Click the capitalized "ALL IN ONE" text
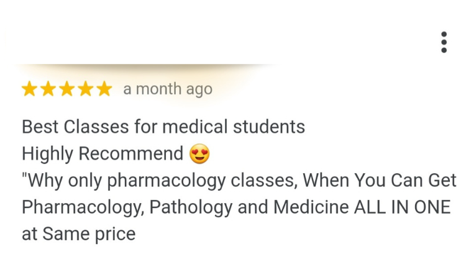Viewport: 466px width, 262px height. pos(402,207)
